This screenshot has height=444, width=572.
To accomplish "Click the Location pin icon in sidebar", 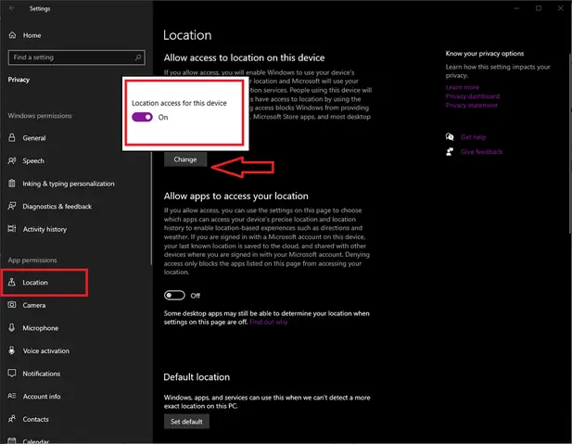I will coord(12,282).
